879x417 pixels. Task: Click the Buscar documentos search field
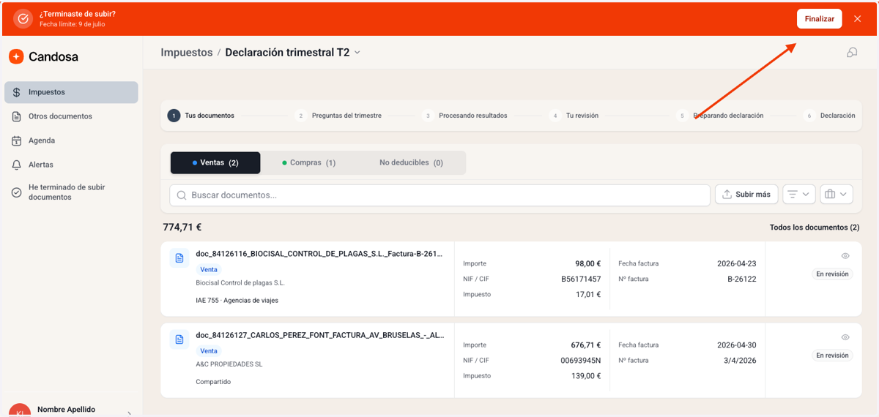439,195
